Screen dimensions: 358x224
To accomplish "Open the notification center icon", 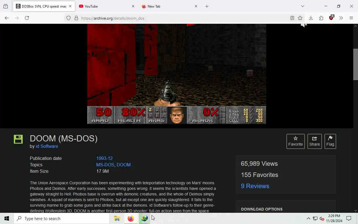I will click(349, 218).
